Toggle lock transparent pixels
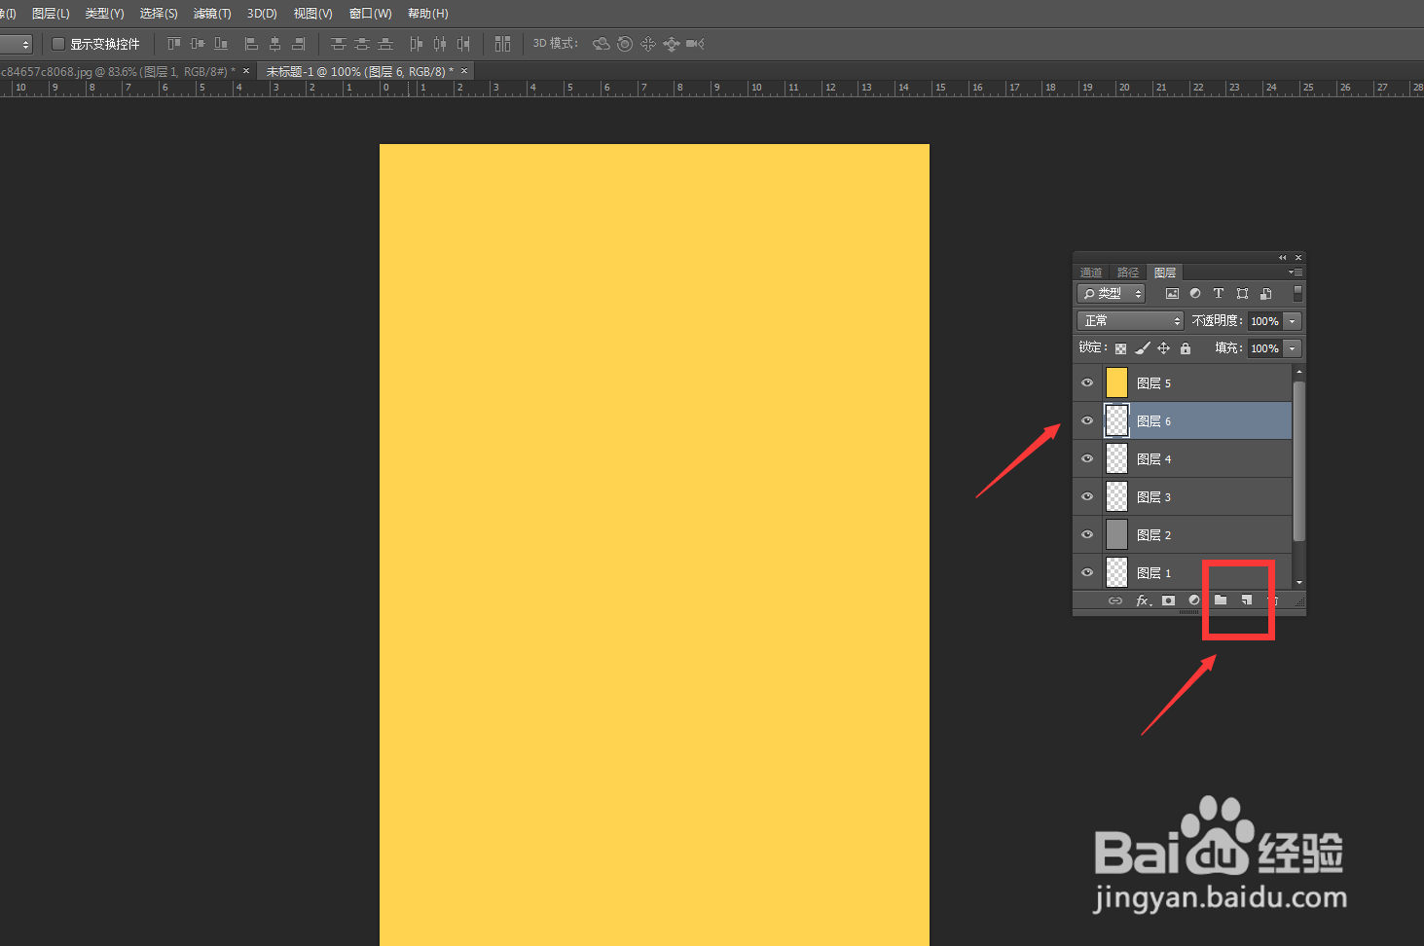The image size is (1424, 946). coord(1120,348)
